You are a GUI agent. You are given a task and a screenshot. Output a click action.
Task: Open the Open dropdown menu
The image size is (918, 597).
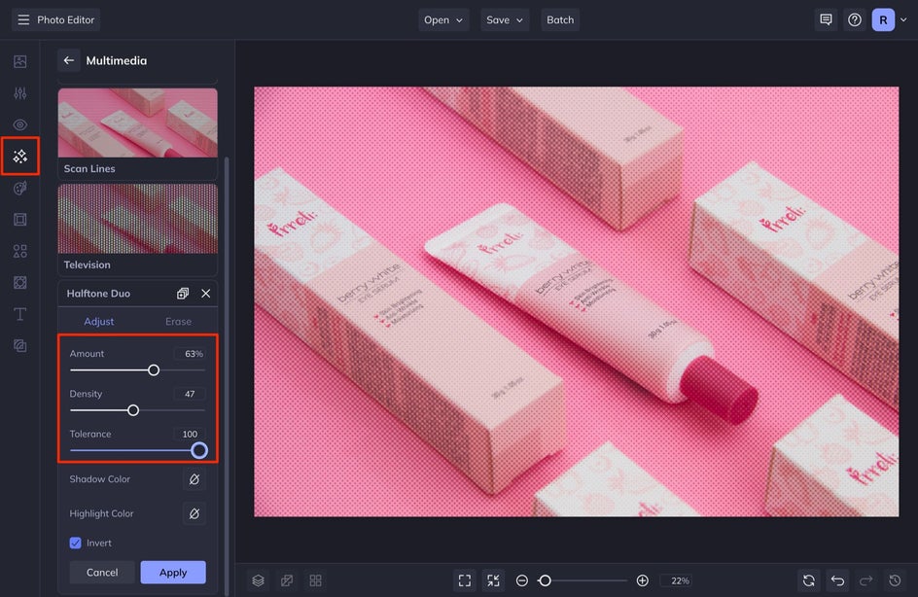(x=443, y=19)
